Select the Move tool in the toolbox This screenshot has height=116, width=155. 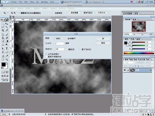pos(7,24)
